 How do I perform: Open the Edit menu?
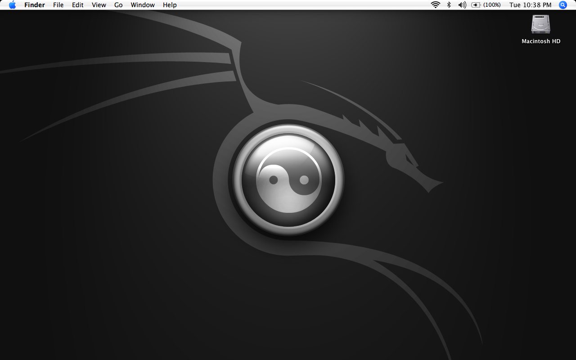point(78,5)
